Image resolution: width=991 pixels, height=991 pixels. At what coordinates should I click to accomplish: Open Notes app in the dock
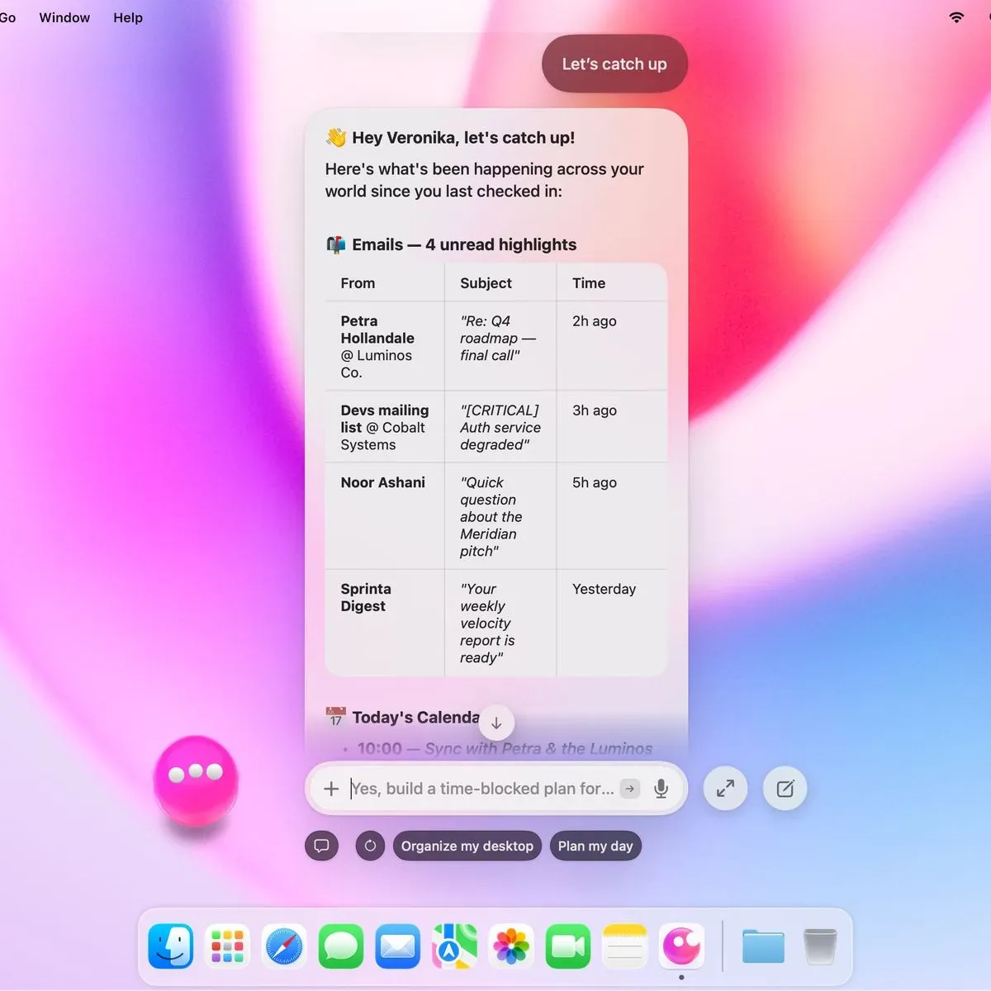coord(624,946)
